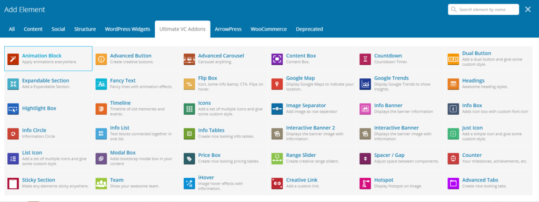Screen dimensions: 539x202
Task: Focus the search element by name field
Action: point(483,9)
